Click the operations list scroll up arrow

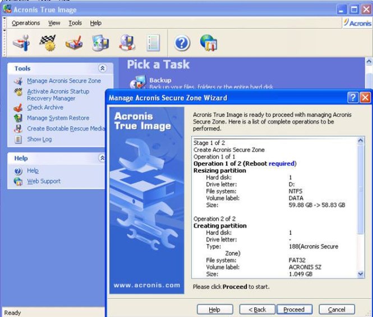coord(361,141)
